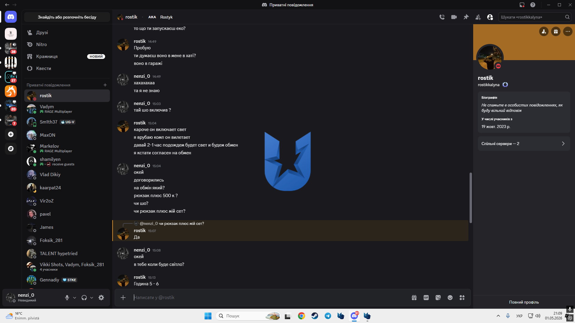Open the Friends tab
The height and width of the screenshot is (323, 575).
click(67, 33)
